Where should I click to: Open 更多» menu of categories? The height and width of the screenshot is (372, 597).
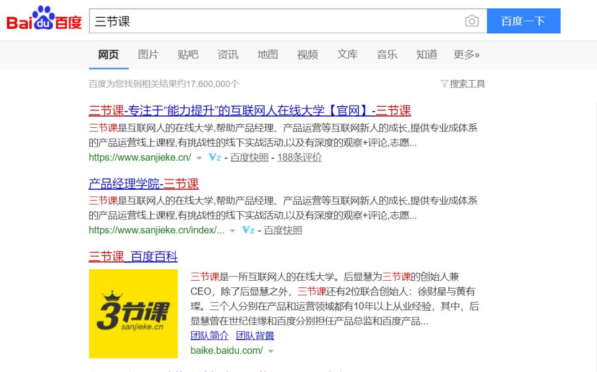(x=467, y=55)
